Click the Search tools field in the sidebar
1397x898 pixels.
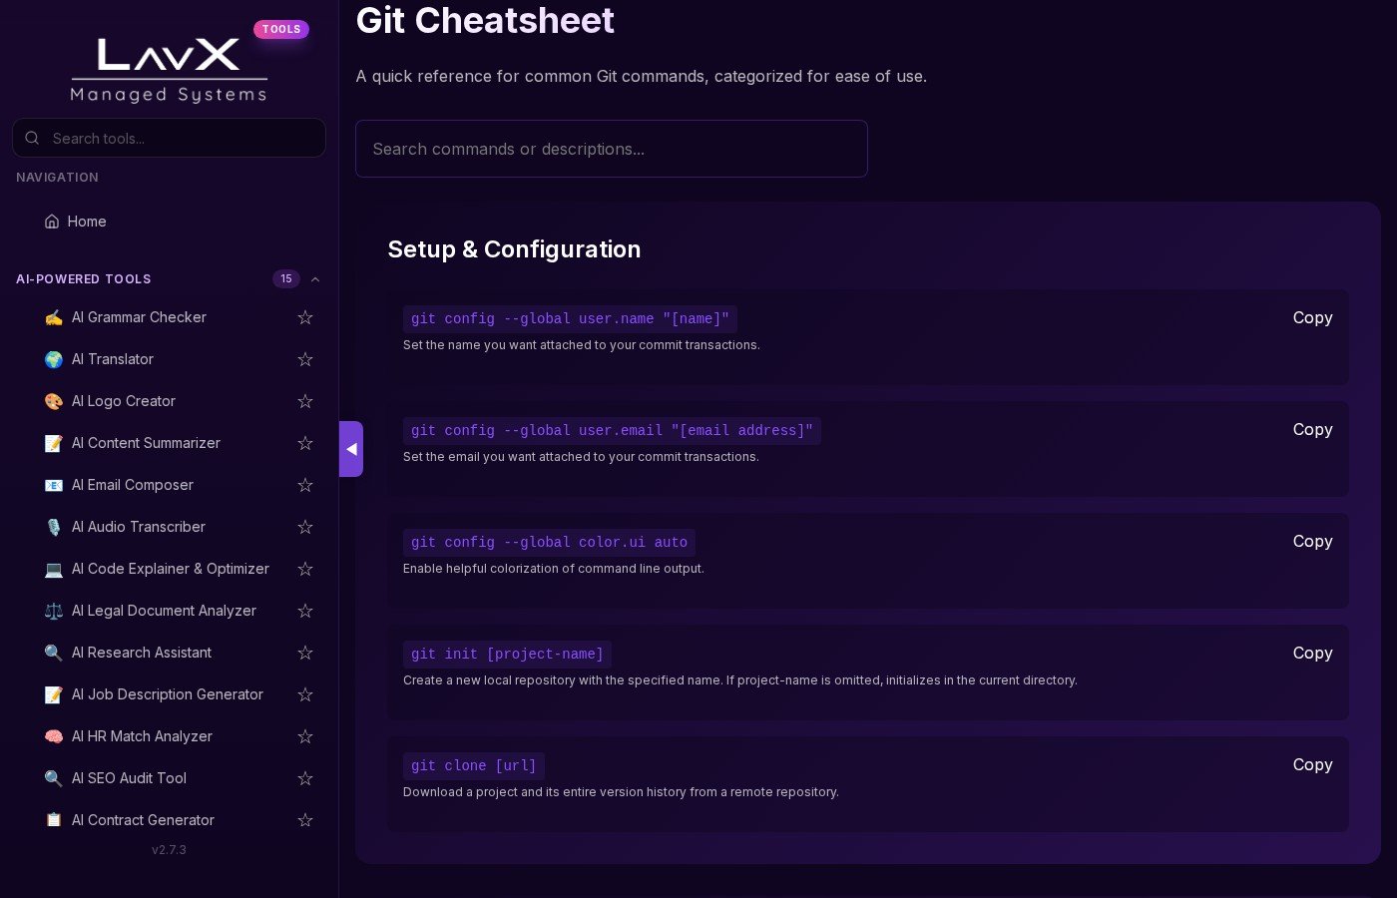tap(180, 139)
